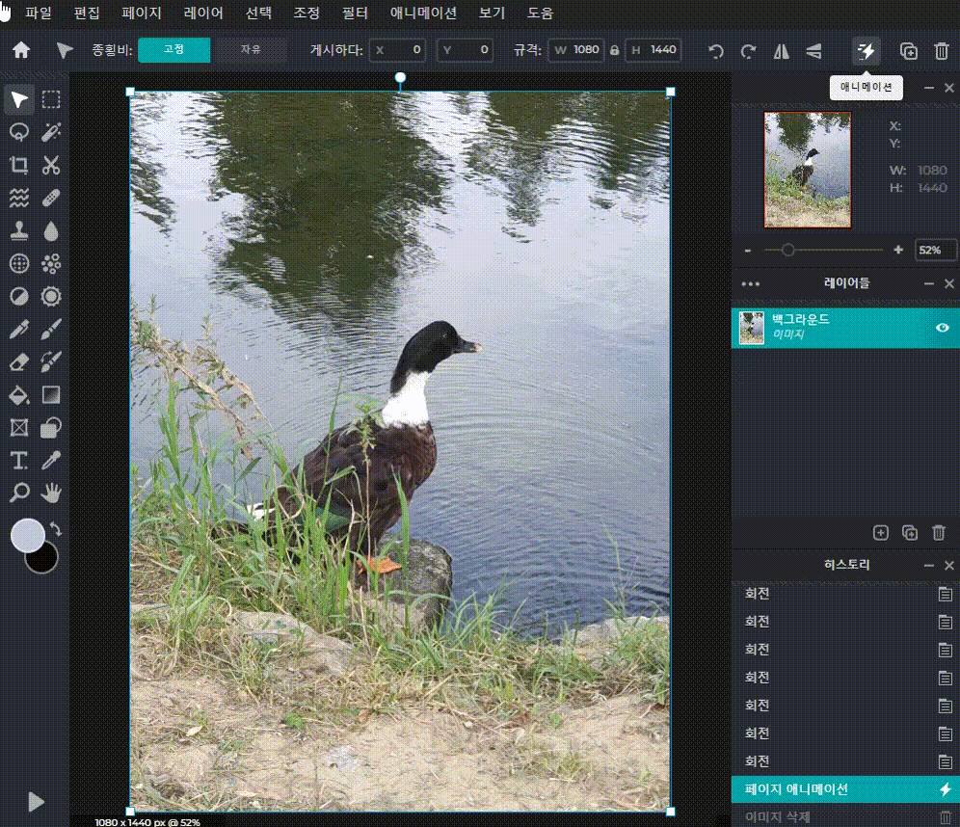Redo the action

(x=748, y=51)
